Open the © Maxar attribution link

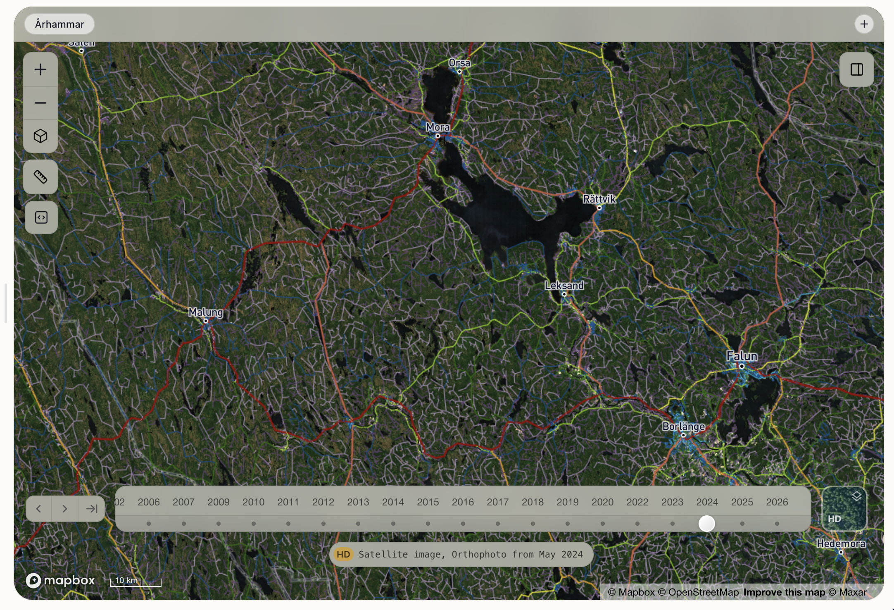pos(847,592)
